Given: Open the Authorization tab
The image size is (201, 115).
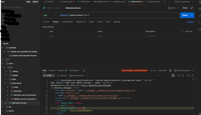Looking at the screenshot, I should coord(67,22).
